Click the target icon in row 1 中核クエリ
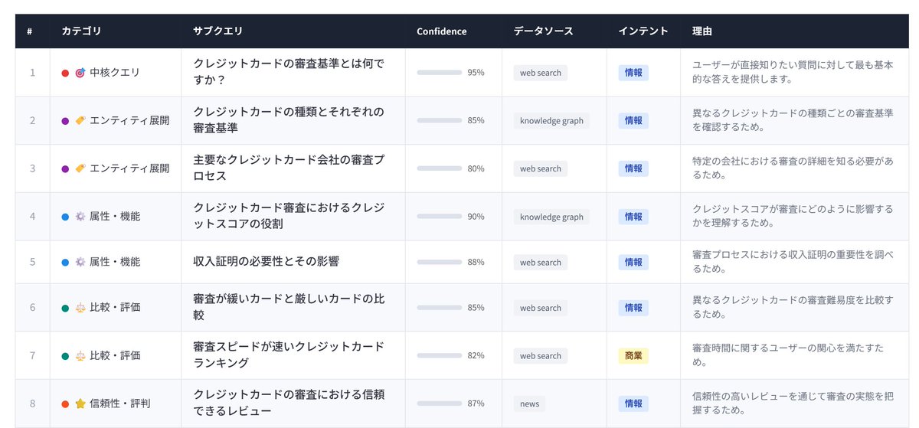This screenshot has width=919, height=428. coord(80,73)
